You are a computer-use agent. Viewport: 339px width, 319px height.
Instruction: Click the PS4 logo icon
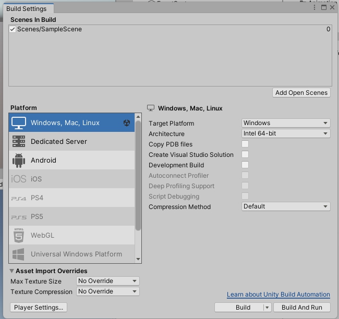(19, 198)
